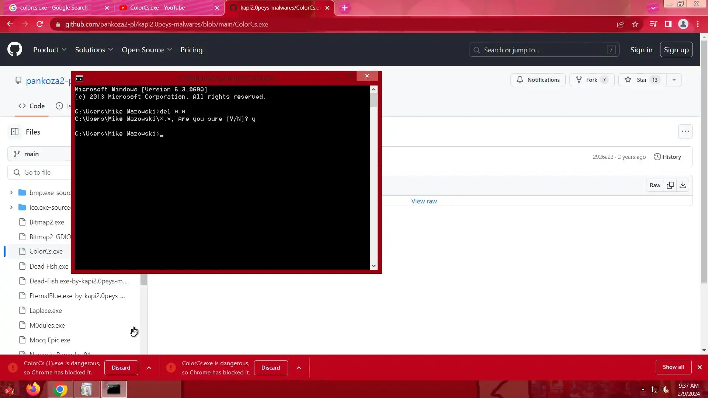Toggle the Chrome side panel
708x398 pixels.
click(x=668, y=24)
